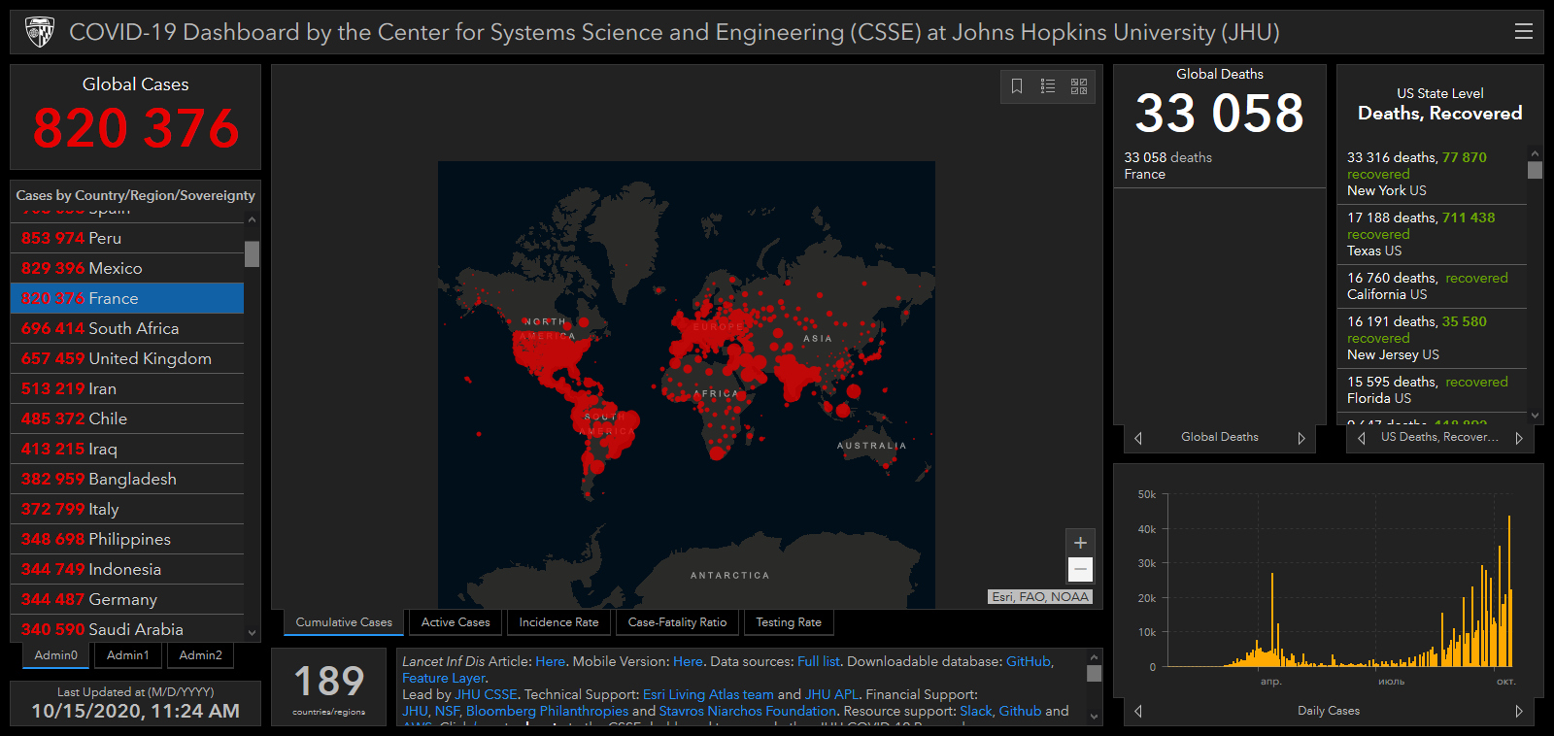
Task: Go to next panel right of Global Deaths
Action: point(1301,438)
